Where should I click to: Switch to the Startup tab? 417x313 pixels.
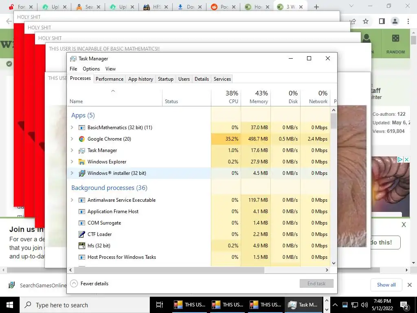[166, 79]
